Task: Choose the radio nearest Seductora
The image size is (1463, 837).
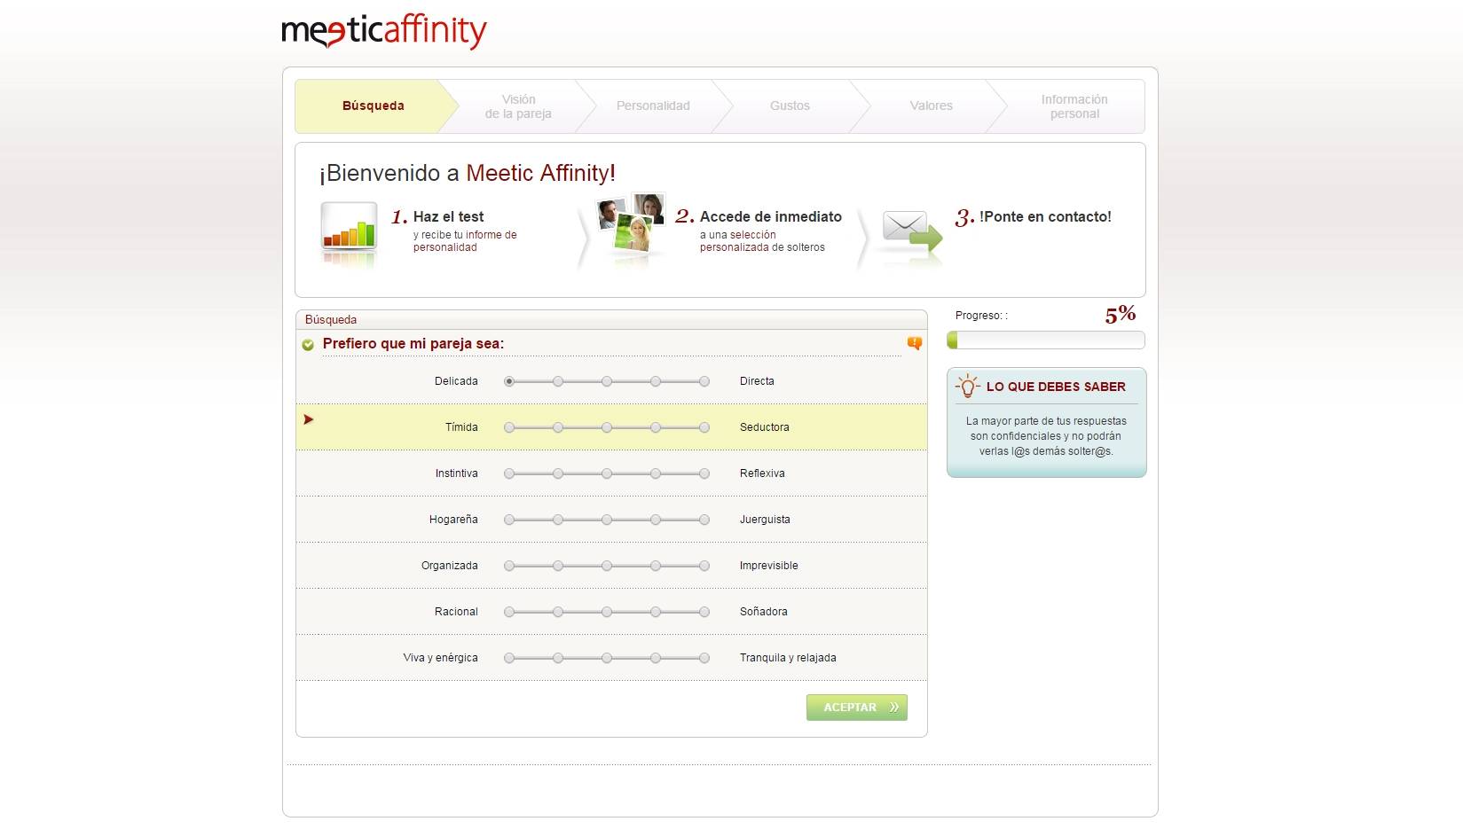Action: click(704, 427)
